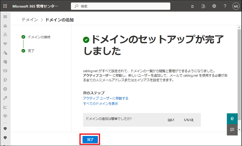Open the Reports chart sidebar icon
Screen dimensions: 242x146
(5, 107)
